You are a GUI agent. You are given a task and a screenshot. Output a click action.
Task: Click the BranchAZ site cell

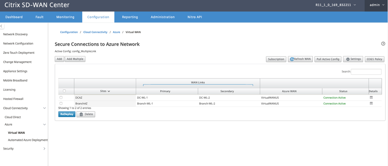click(x=105, y=104)
